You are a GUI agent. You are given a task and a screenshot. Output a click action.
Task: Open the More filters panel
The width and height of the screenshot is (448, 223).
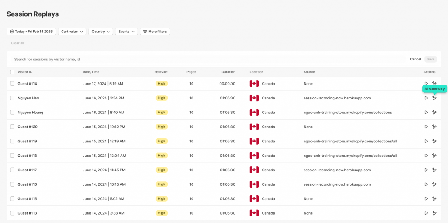155,32
